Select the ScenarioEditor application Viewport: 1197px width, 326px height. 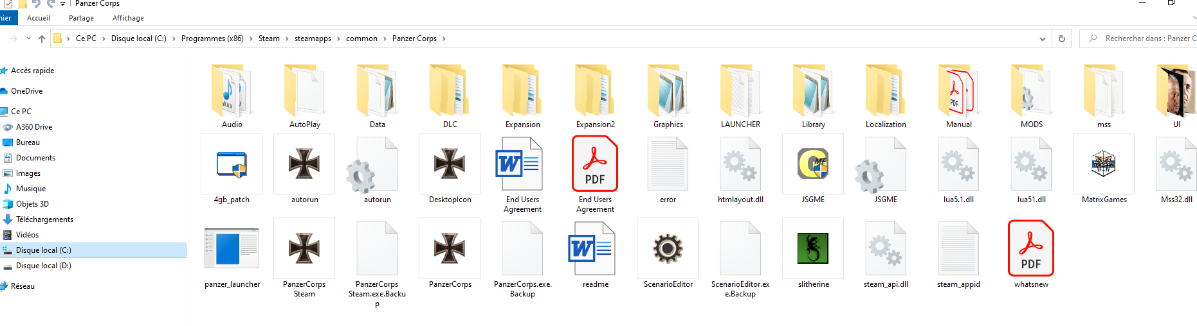point(668,254)
